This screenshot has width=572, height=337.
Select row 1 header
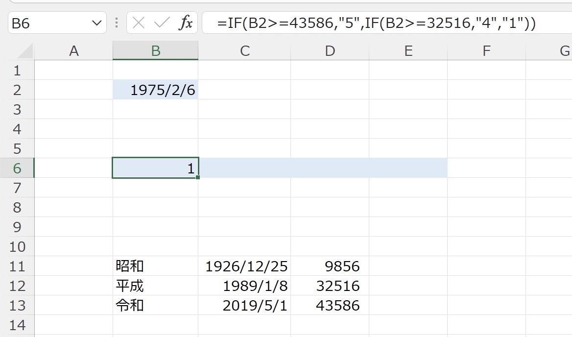click(x=17, y=70)
